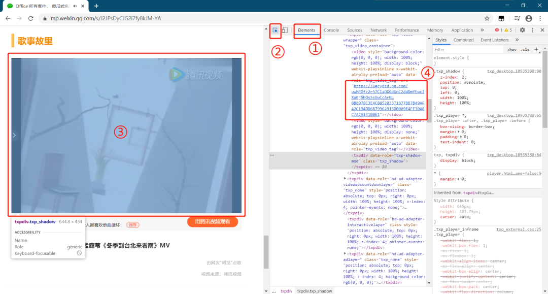The height and width of the screenshot is (294, 548).
Task: Click the video player area
Action: coord(126,135)
